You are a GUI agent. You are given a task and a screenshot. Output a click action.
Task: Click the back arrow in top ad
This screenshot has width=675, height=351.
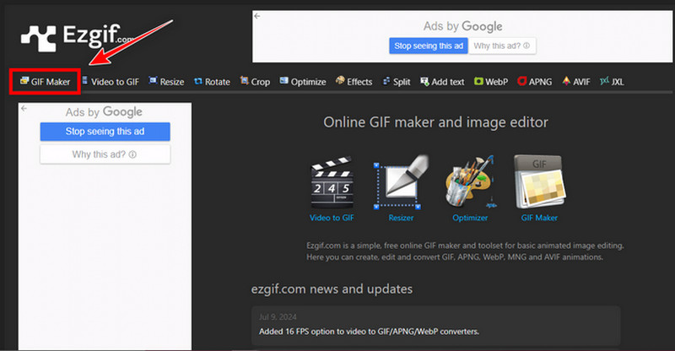[257, 16]
